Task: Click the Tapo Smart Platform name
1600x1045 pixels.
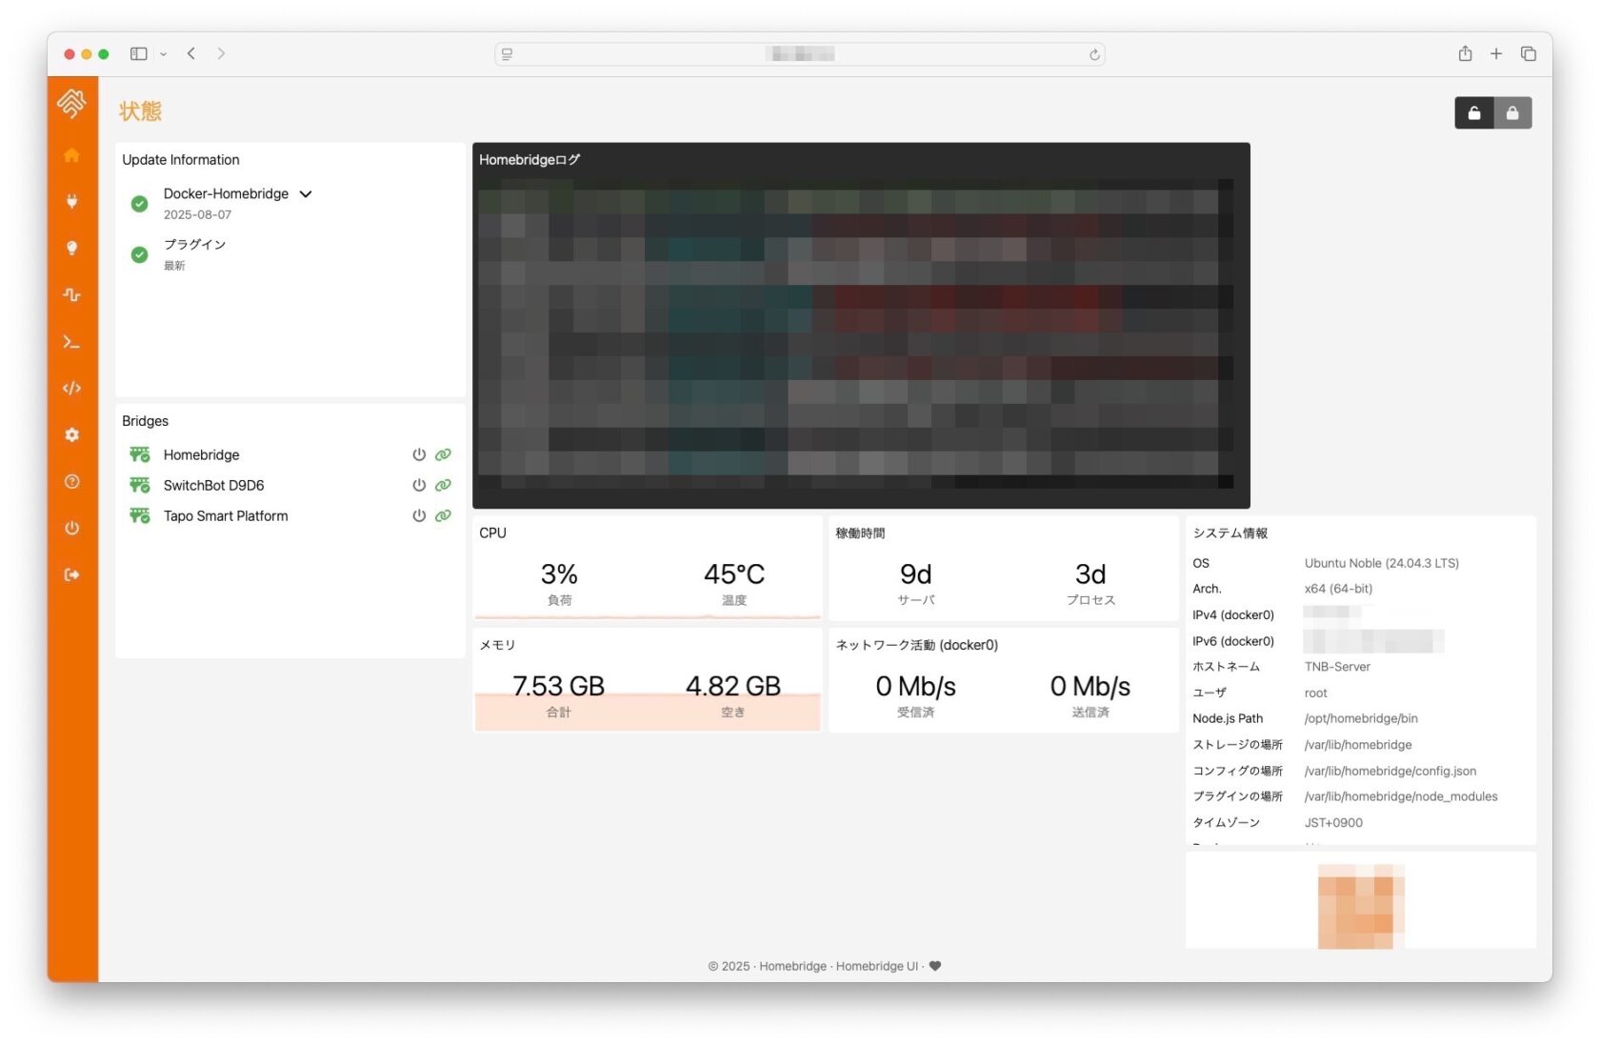Action: pos(226,516)
